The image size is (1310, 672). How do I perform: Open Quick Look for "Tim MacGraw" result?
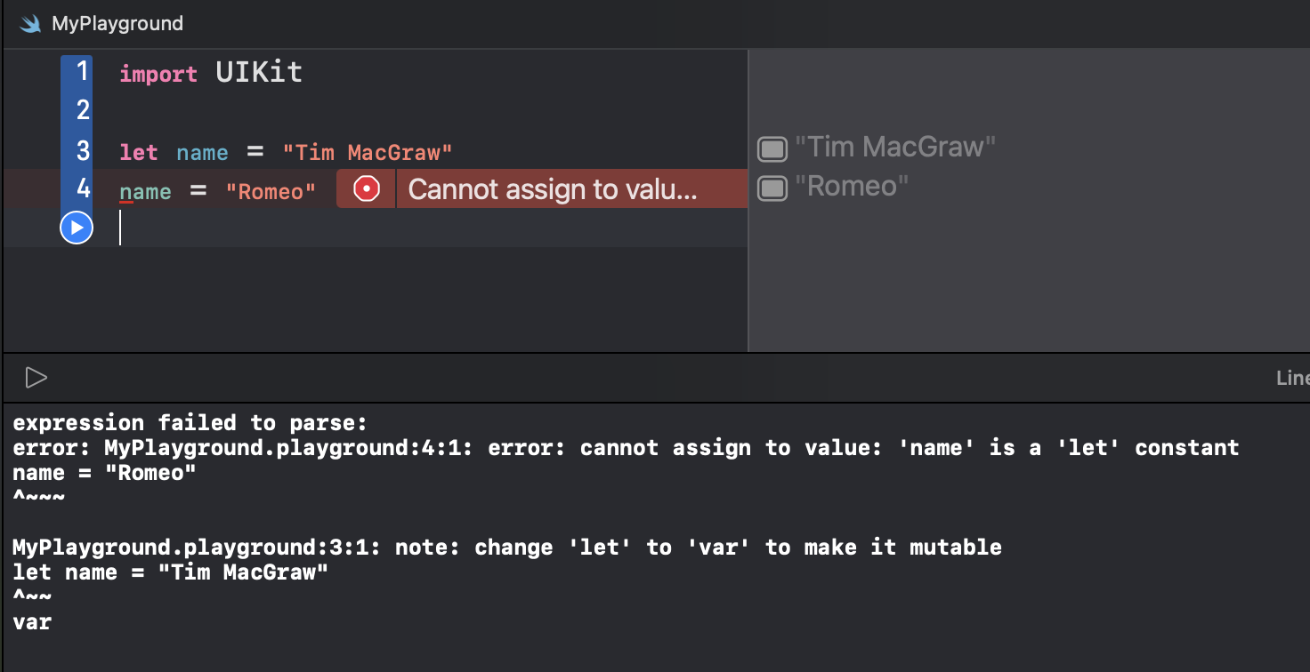click(x=772, y=148)
